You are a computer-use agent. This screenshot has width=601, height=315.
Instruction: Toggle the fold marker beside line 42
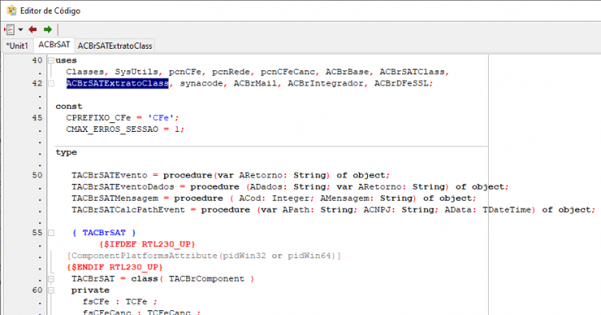tap(51, 83)
